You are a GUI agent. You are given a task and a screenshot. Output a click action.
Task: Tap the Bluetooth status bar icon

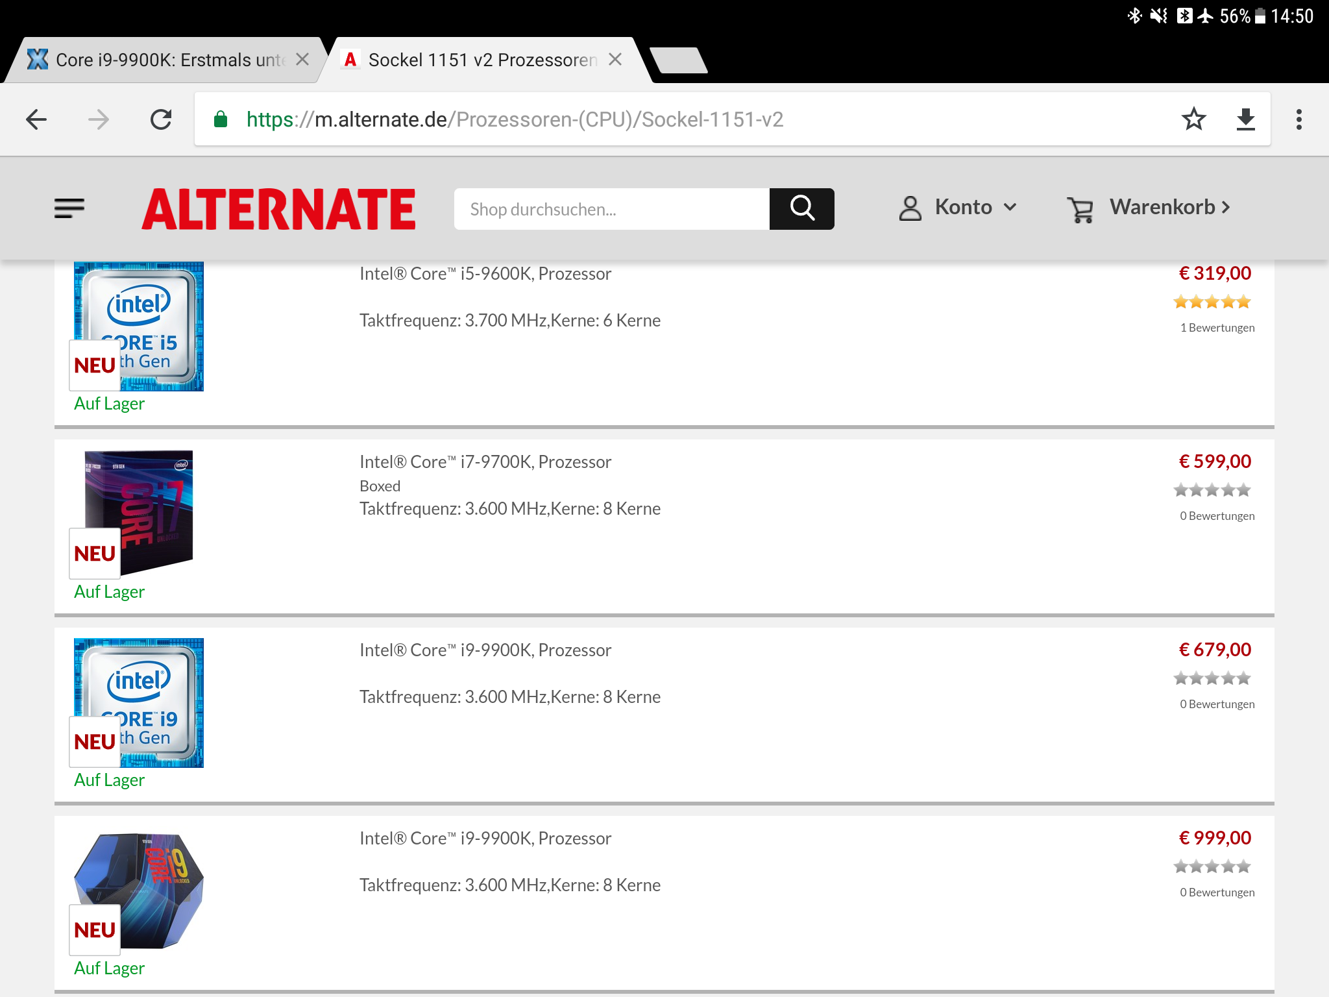(1134, 16)
